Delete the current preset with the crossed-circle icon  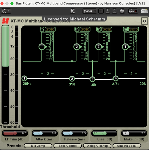[x=114, y=11]
